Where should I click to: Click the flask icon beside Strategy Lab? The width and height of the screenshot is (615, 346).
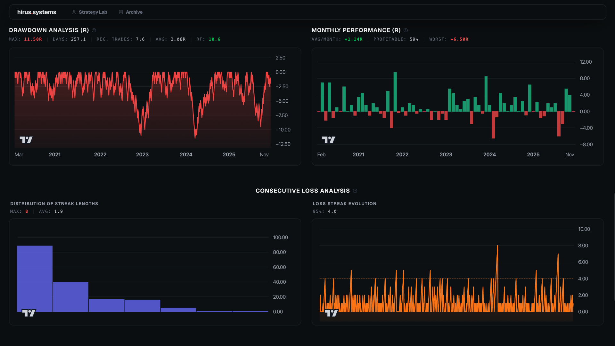coord(74,12)
